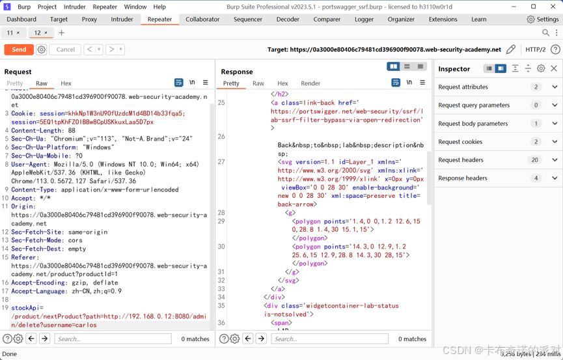Close the Inspector panel
The height and width of the screenshot is (360, 563).
554,68
